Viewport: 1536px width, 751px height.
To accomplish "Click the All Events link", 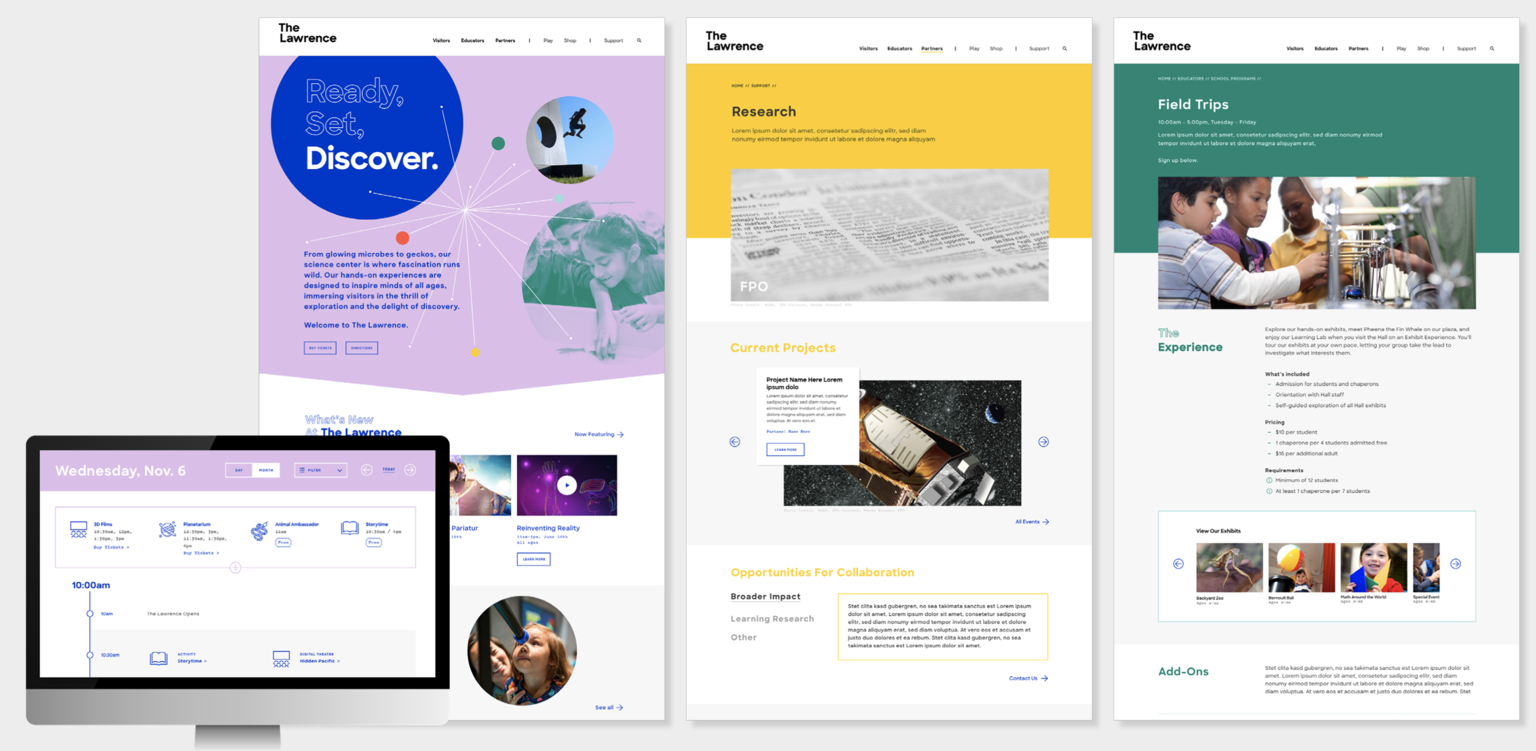I will 1032,522.
